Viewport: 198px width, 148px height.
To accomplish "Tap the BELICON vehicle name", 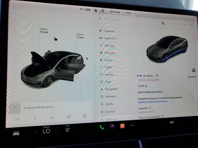I will tap(192, 77).
